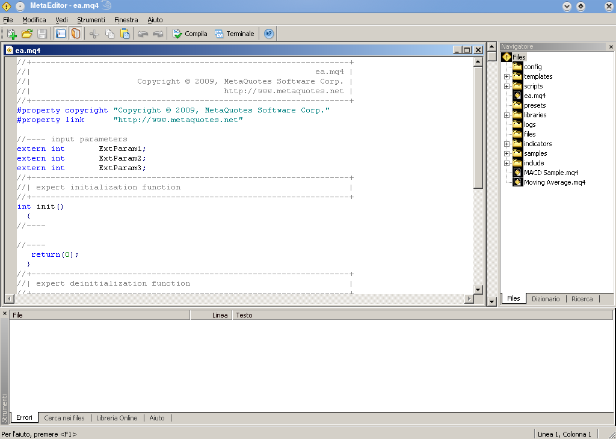Click the Linea column header
The height and width of the screenshot is (439, 616).
[x=211, y=315]
